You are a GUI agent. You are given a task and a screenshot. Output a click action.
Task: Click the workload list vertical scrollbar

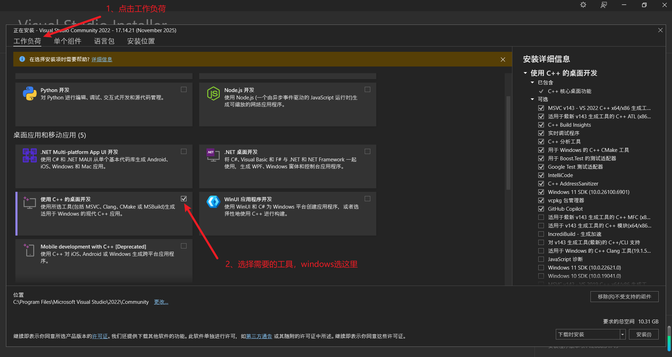[508, 143]
